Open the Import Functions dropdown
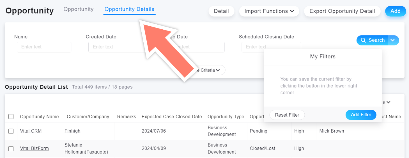Viewport: 409px width, 158px height. point(269,11)
